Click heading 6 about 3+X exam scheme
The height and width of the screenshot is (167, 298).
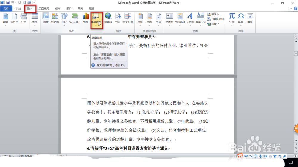pyautogui.click(x=128, y=148)
